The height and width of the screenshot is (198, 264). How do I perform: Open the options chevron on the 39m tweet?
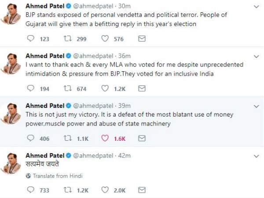coord(257,106)
